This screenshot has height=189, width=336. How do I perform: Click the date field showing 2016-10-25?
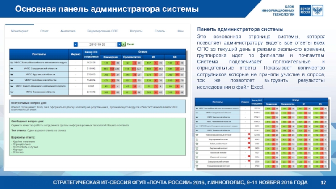97,45
